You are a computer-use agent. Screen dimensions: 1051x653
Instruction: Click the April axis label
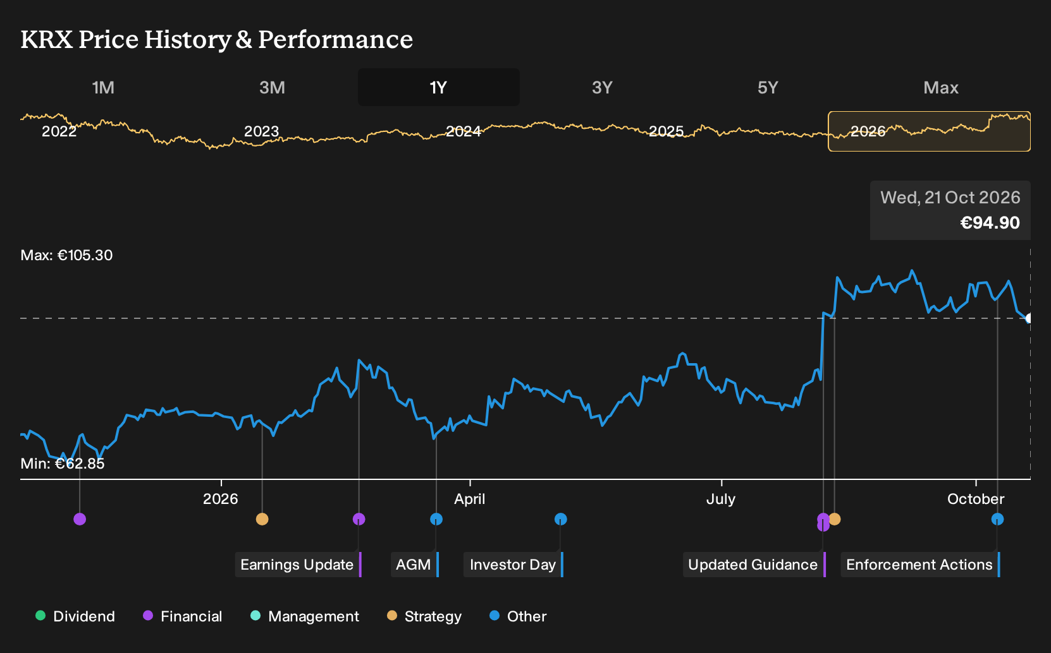(x=470, y=499)
